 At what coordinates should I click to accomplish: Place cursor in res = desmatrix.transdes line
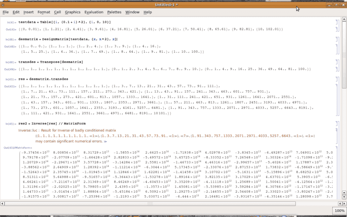(x=43, y=79)
